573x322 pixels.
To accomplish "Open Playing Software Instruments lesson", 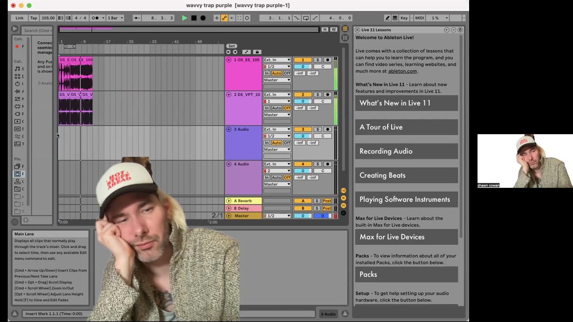I will pos(406,199).
